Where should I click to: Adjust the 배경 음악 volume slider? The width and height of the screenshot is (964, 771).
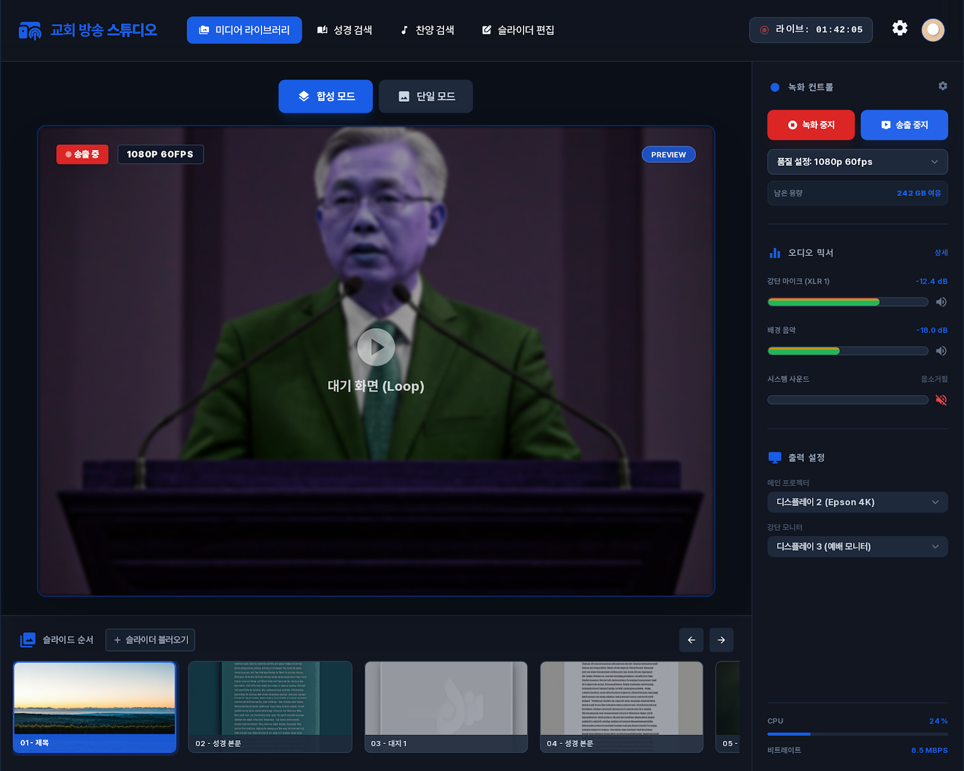coord(847,351)
